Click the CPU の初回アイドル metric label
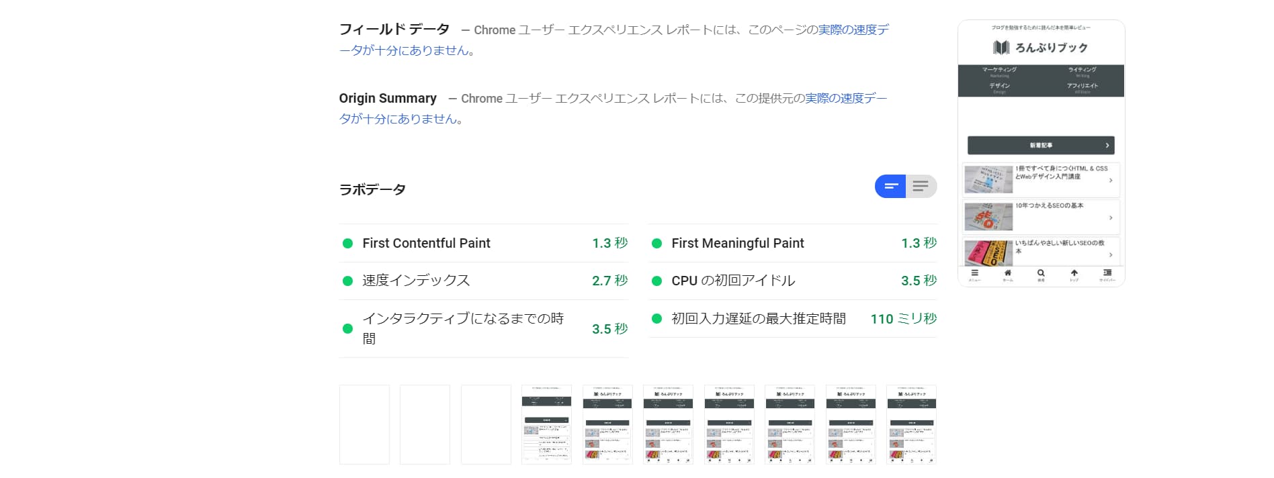 tap(733, 281)
